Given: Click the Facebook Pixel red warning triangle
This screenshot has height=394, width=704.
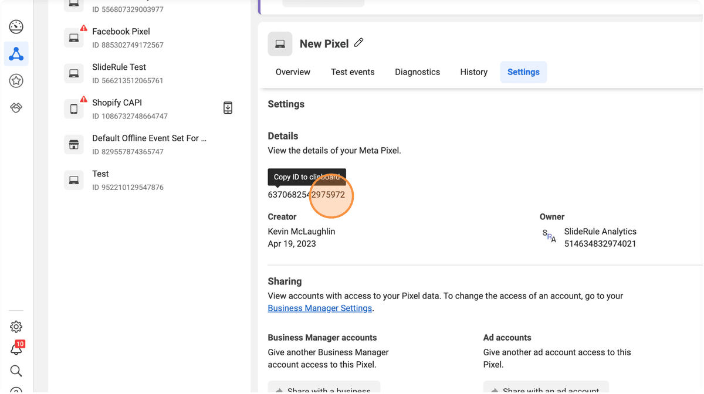Looking at the screenshot, I should (84, 29).
